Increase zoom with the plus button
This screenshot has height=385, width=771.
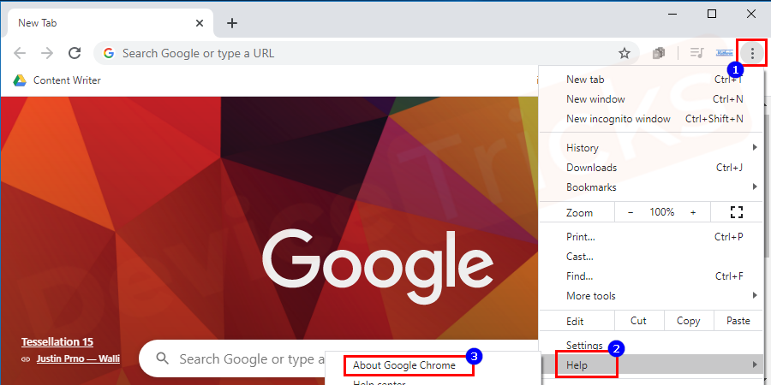(x=693, y=212)
